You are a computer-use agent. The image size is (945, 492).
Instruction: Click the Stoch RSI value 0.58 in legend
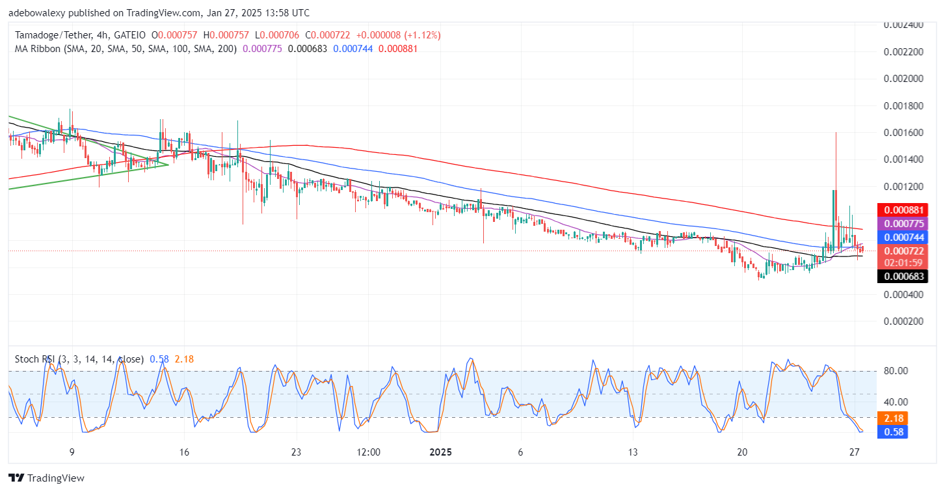(160, 359)
